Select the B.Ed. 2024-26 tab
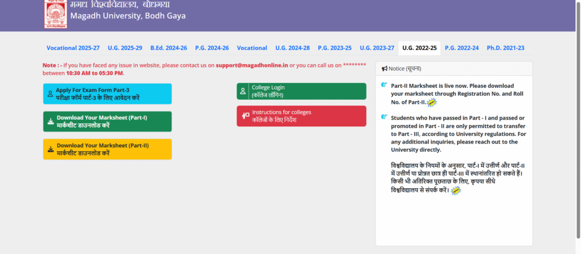This screenshot has height=254, width=581. click(169, 48)
